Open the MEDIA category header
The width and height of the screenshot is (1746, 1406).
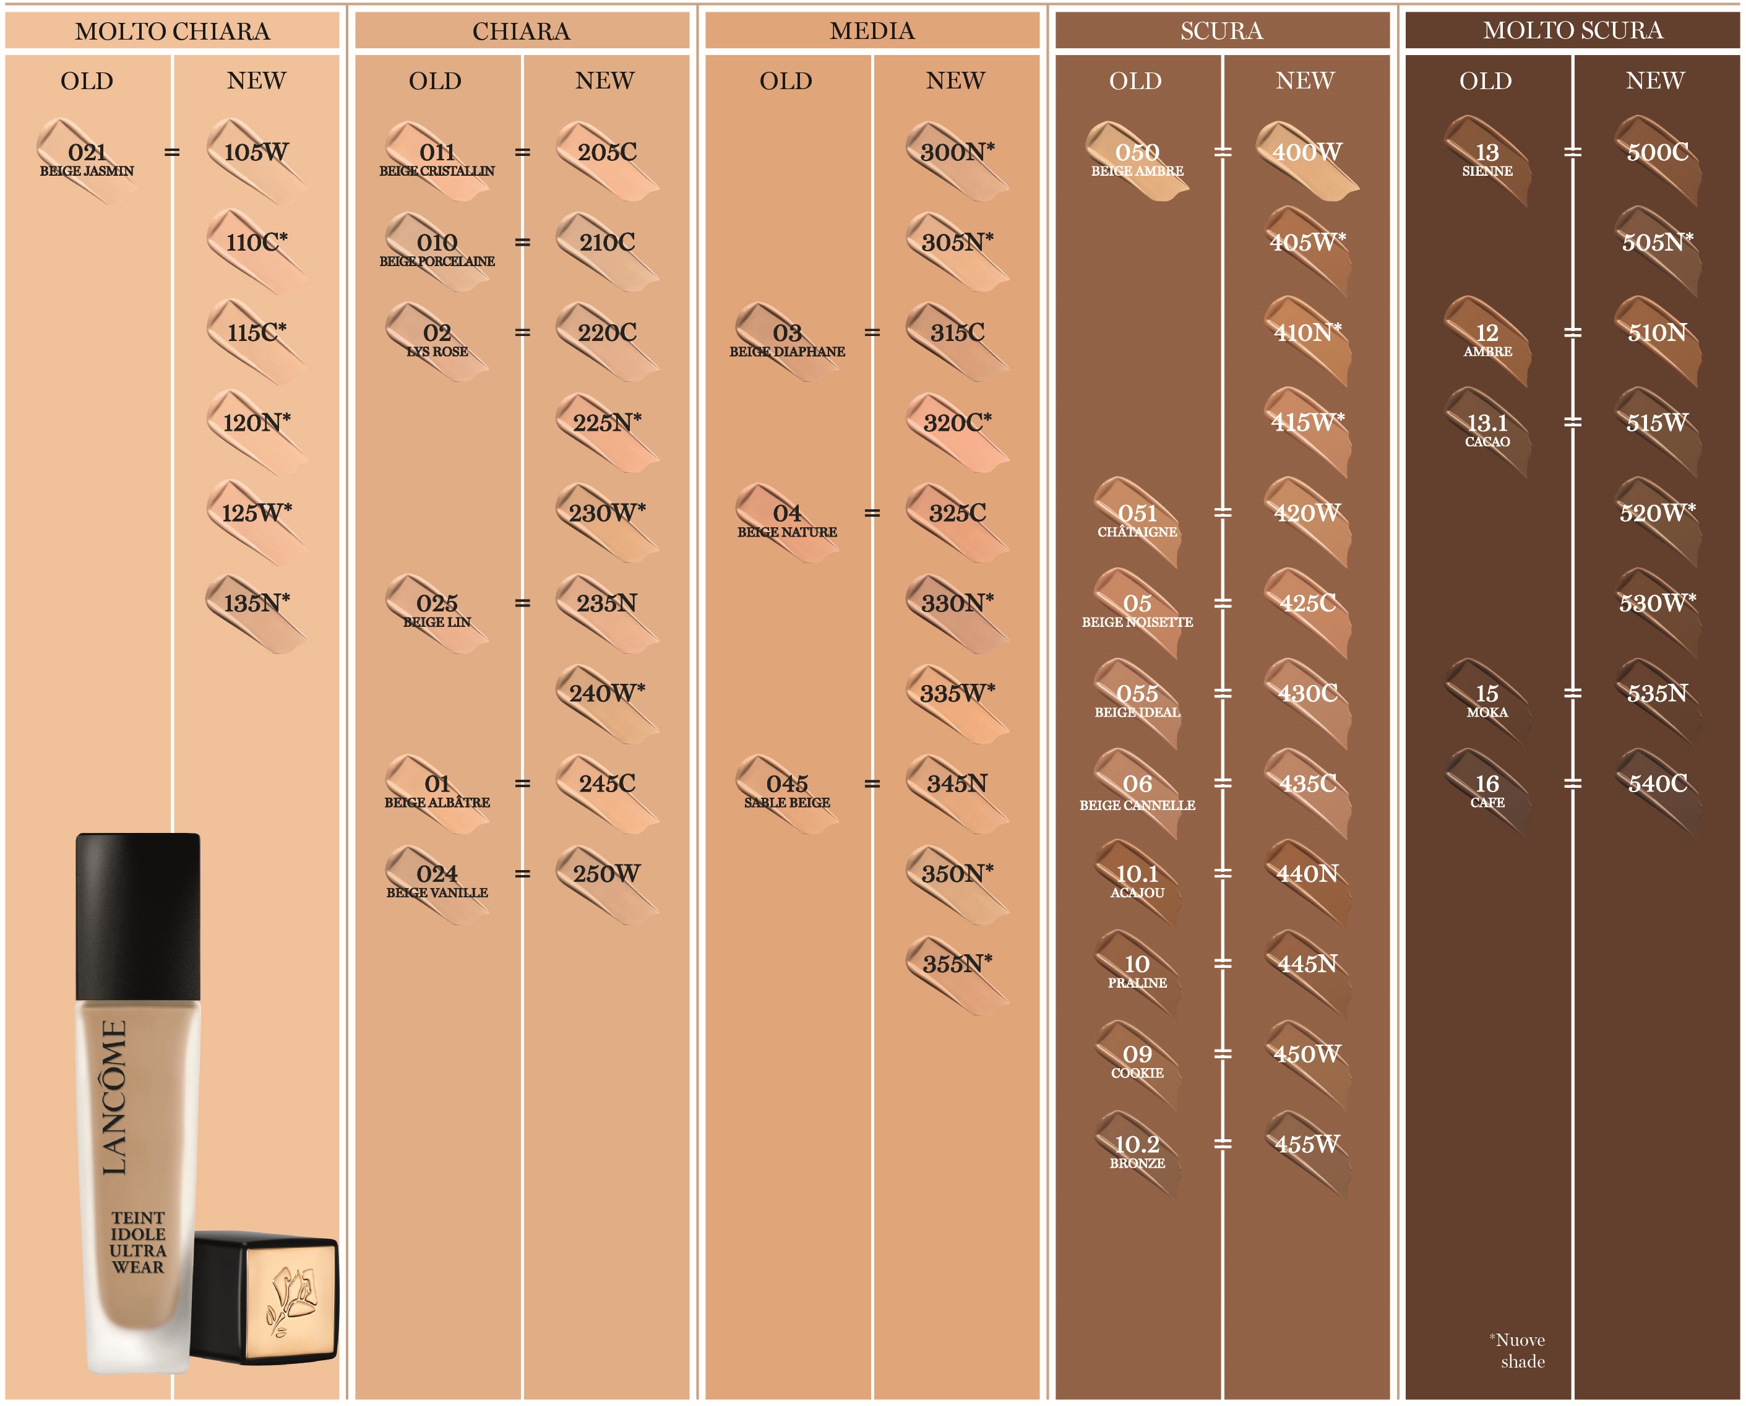[x=872, y=31]
